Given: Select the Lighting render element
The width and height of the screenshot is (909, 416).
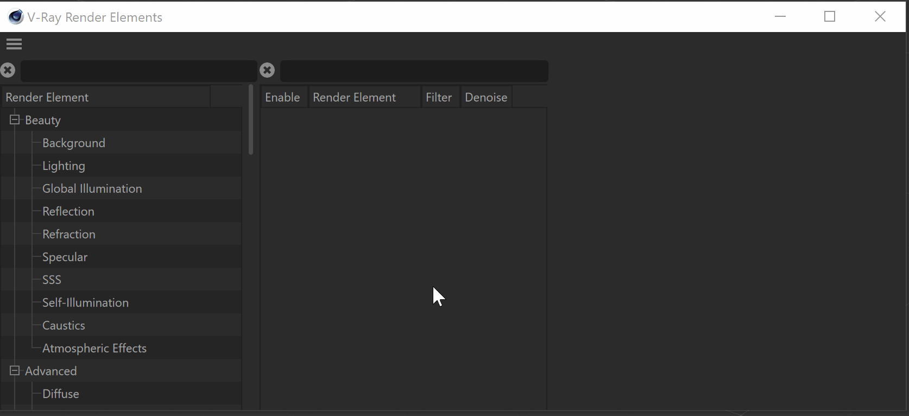Looking at the screenshot, I should [x=64, y=166].
